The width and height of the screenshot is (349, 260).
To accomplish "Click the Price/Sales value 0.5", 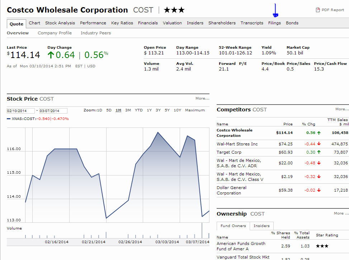I will (x=290, y=69).
